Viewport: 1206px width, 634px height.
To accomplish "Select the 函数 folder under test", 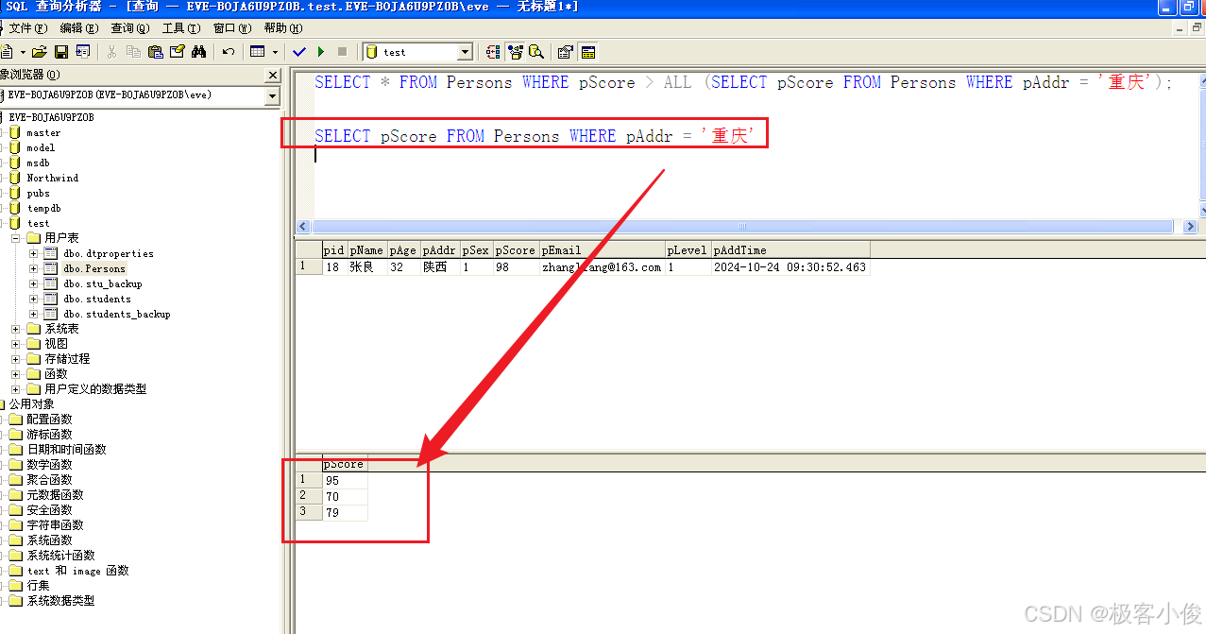I will click(57, 374).
